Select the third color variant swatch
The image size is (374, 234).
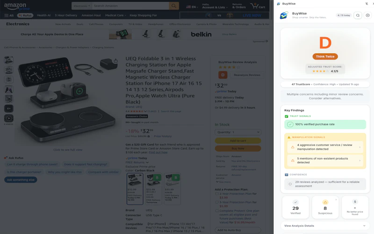172,189
